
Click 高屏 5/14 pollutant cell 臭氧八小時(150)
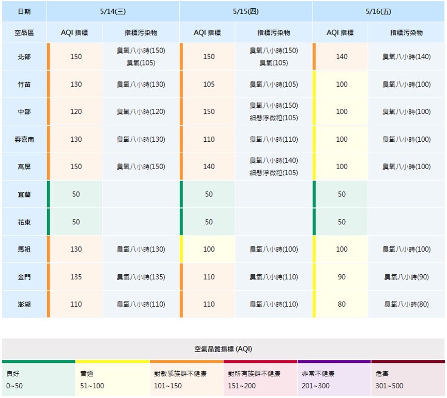[141, 167]
